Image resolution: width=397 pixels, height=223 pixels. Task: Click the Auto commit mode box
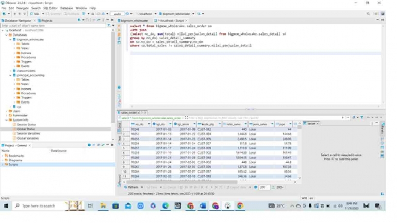117,14
